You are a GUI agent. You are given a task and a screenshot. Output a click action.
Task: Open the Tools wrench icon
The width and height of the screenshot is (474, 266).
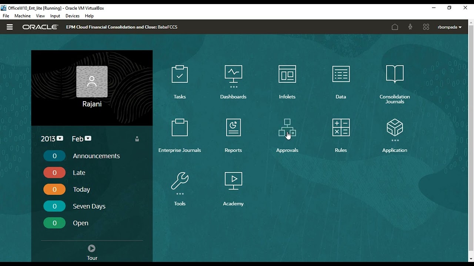coord(180,181)
